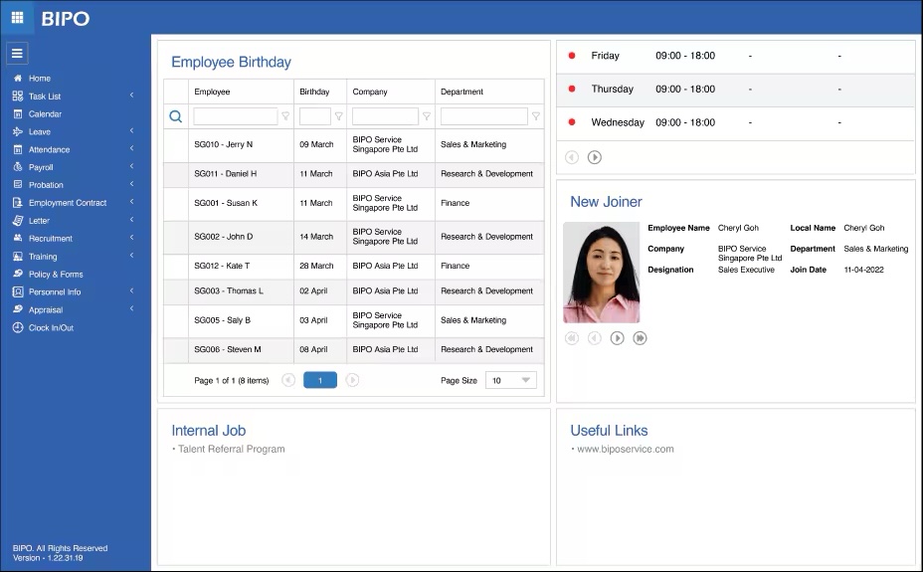
Task: Expand the Leave submenu chevron
Action: point(132,130)
